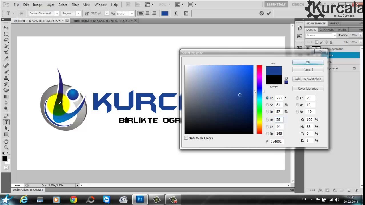Open the font style Regular dropdown
Screen dimensions: 365x205
click(x=78, y=13)
